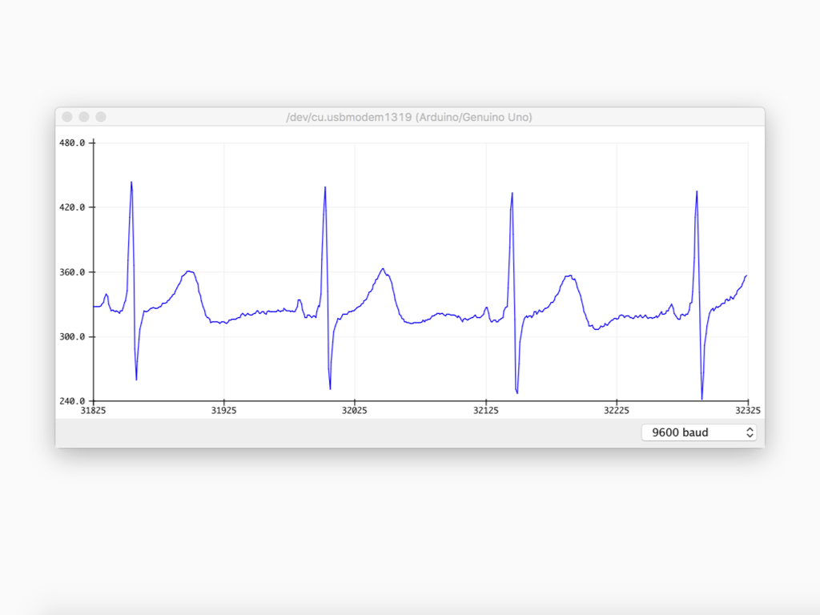Click the 31925 x-axis label
Screen dimensions: 820x615
point(224,411)
